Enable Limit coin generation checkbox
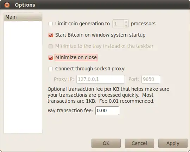 tap(51, 24)
